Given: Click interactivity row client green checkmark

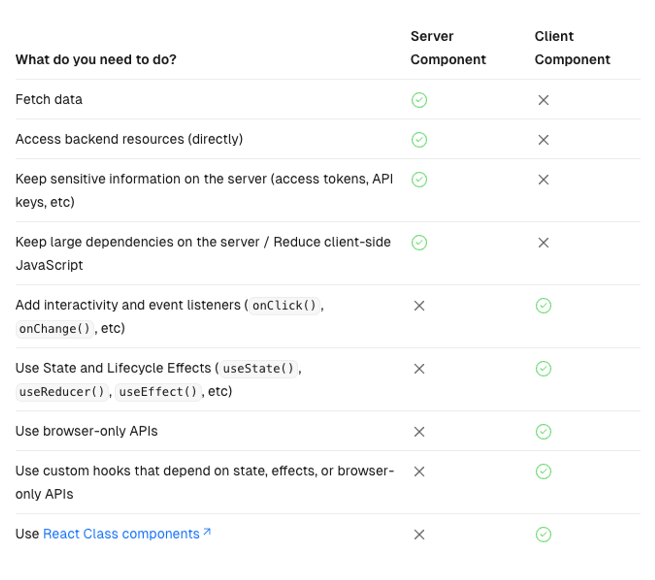Looking at the screenshot, I should tap(543, 306).
